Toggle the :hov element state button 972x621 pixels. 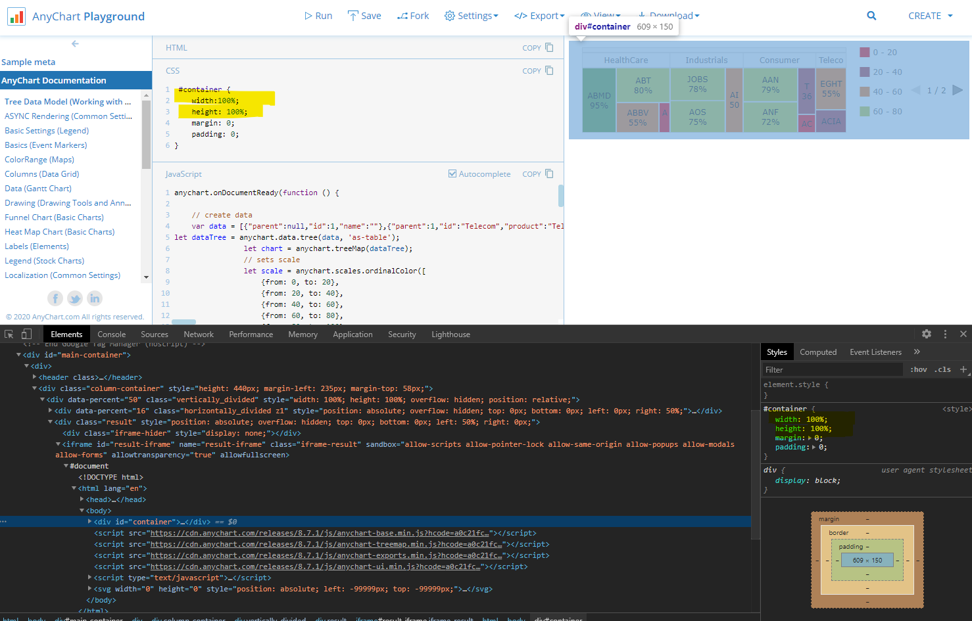pos(919,370)
